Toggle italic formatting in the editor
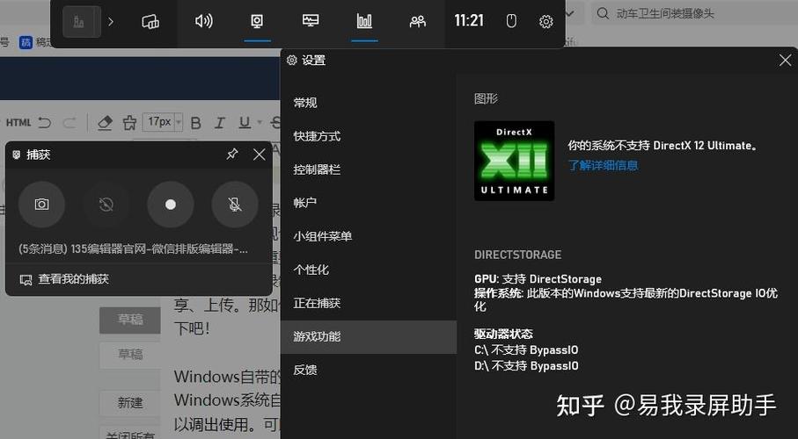The image size is (798, 439). click(219, 123)
